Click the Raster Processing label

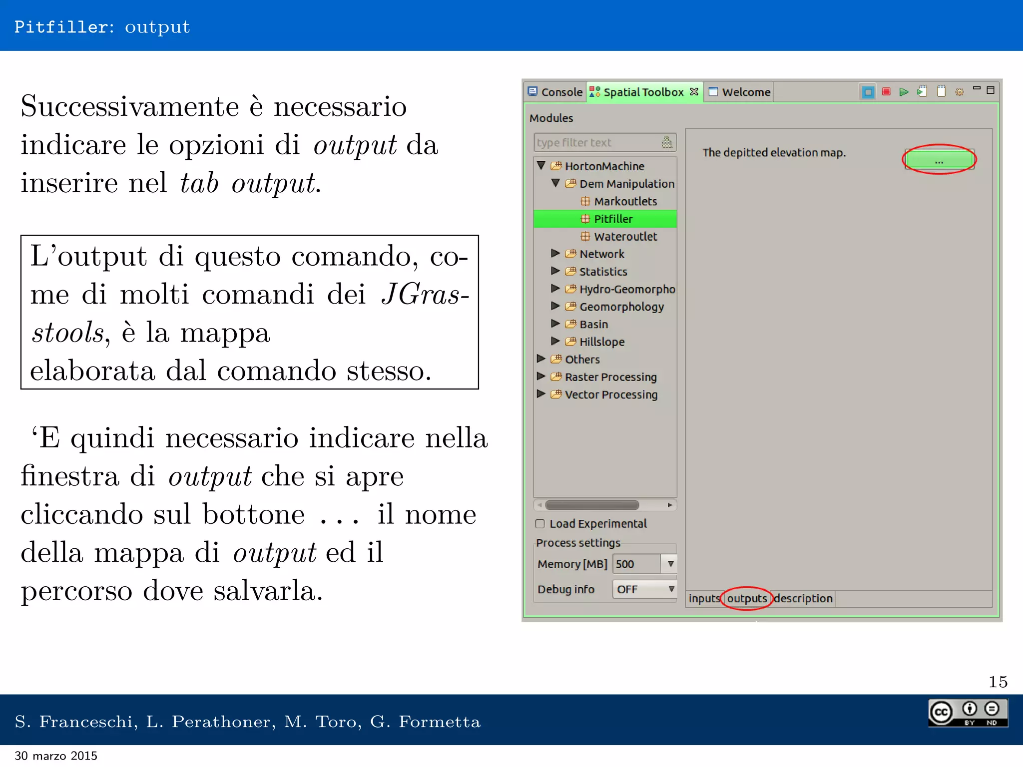pyautogui.click(x=611, y=377)
